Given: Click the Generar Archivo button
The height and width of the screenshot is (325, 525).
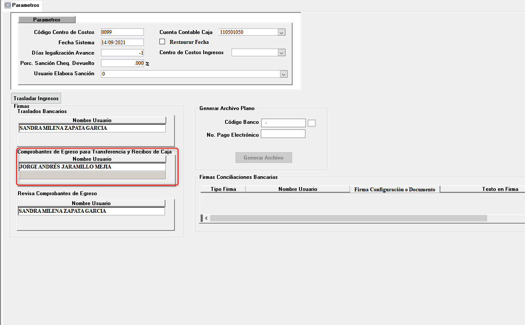Looking at the screenshot, I should click(x=263, y=158).
